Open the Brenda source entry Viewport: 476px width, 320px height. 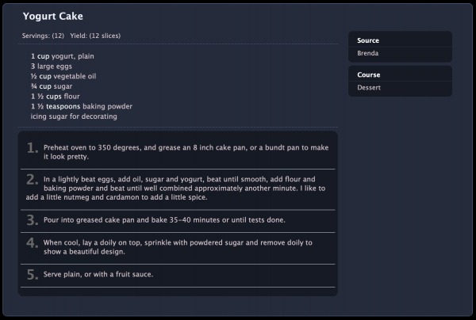[367, 53]
